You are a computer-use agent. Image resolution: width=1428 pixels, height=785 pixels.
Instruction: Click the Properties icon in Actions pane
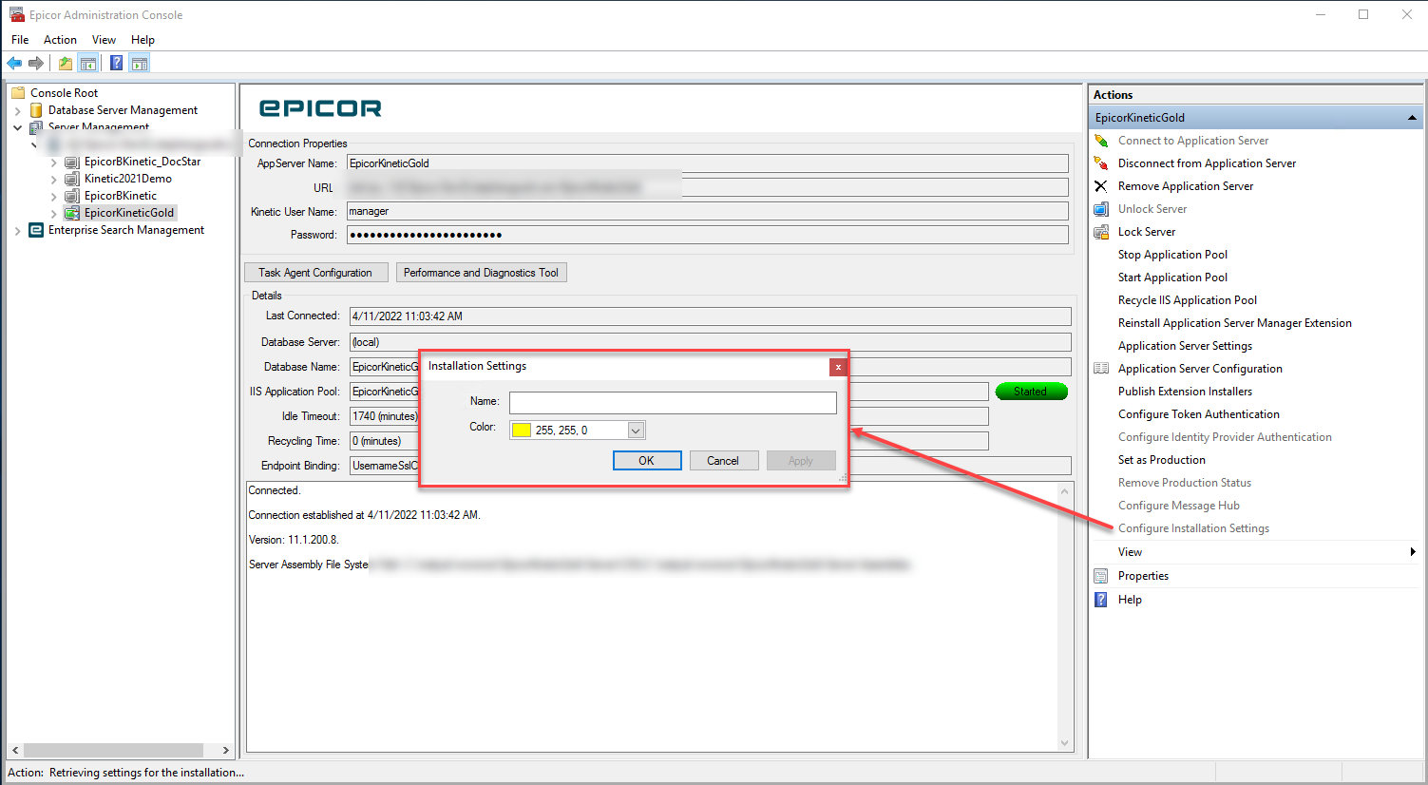(1101, 576)
